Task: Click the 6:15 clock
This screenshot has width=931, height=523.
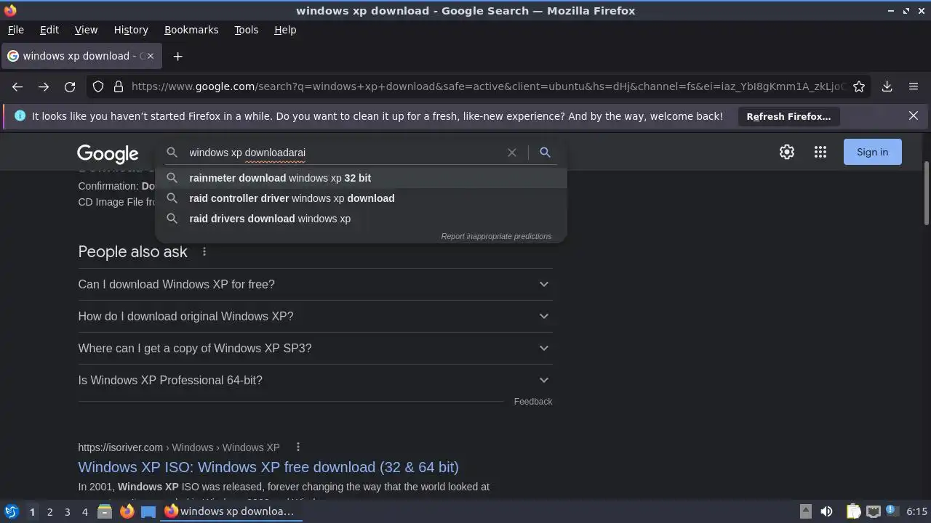Action: point(916,511)
